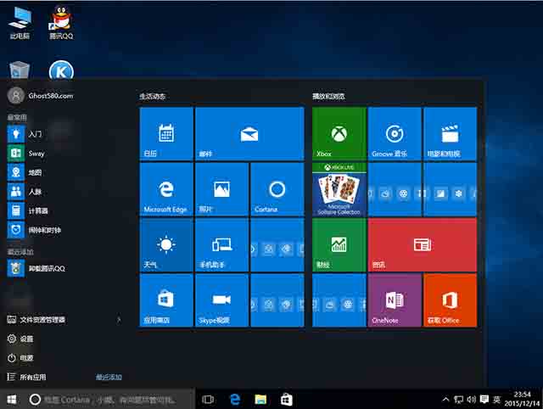Open the Store from the taskbar
The height and width of the screenshot is (409, 543).
point(287,400)
